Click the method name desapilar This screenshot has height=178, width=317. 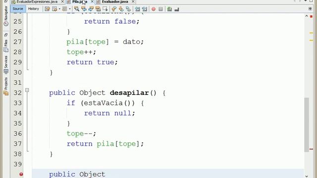click(x=129, y=93)
